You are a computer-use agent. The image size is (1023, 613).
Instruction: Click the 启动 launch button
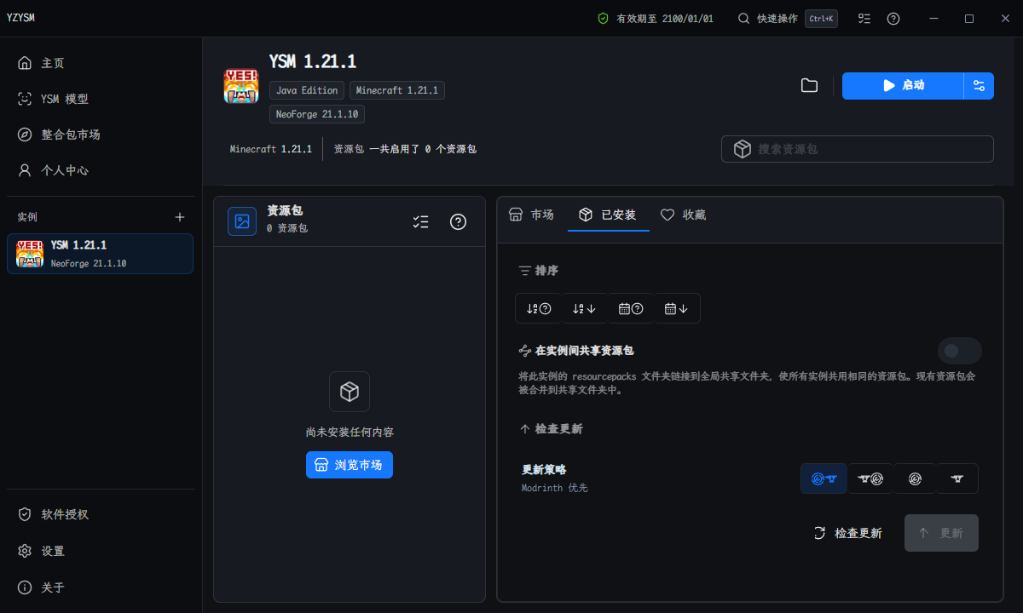(x=903, y=86)
